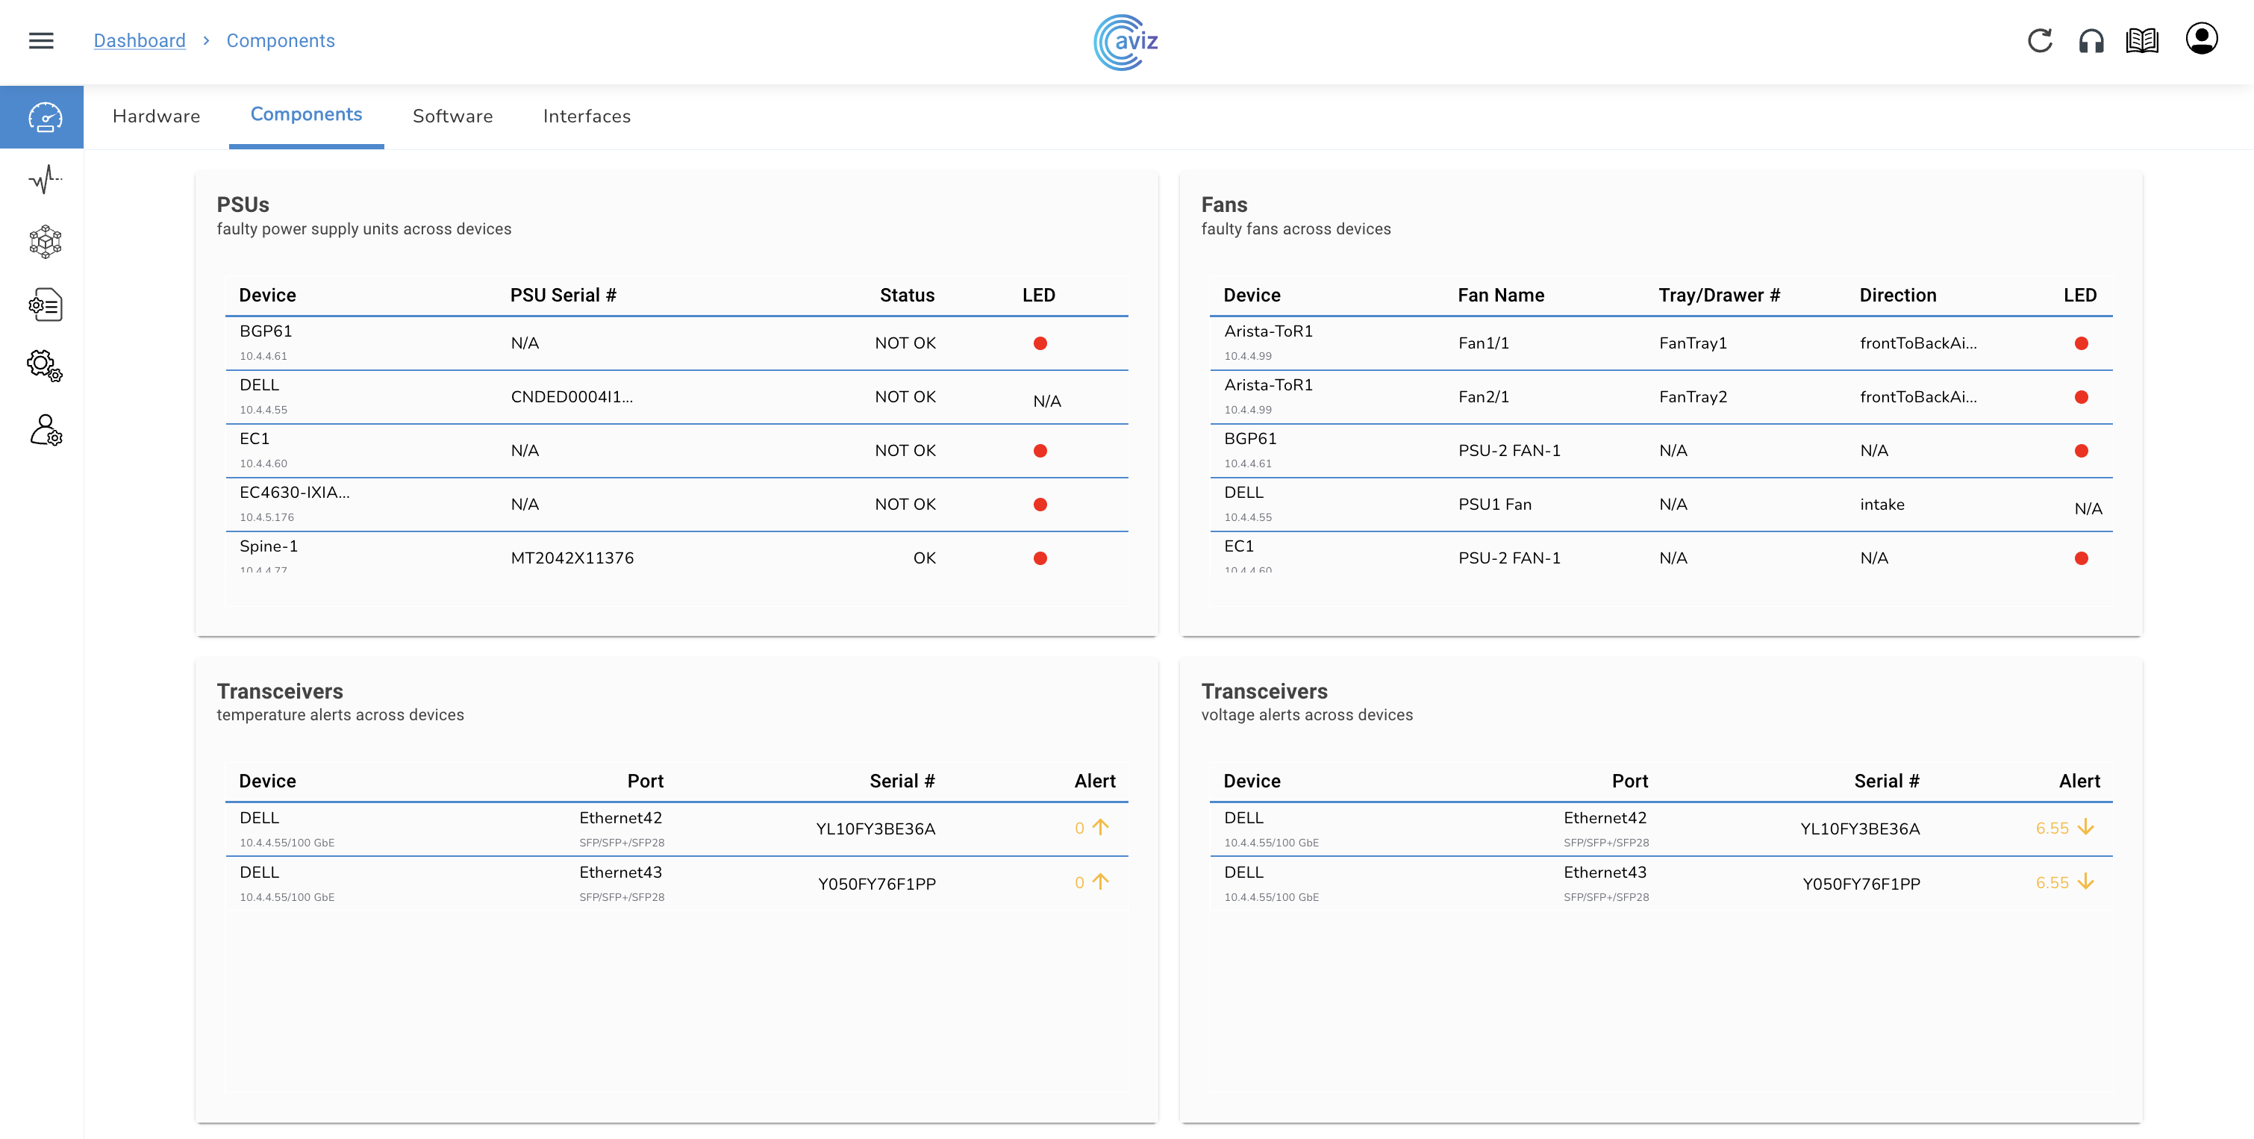2254x1139 pixels.
Task: Switch to the Interfaces tab
Action: coord(586,116)
